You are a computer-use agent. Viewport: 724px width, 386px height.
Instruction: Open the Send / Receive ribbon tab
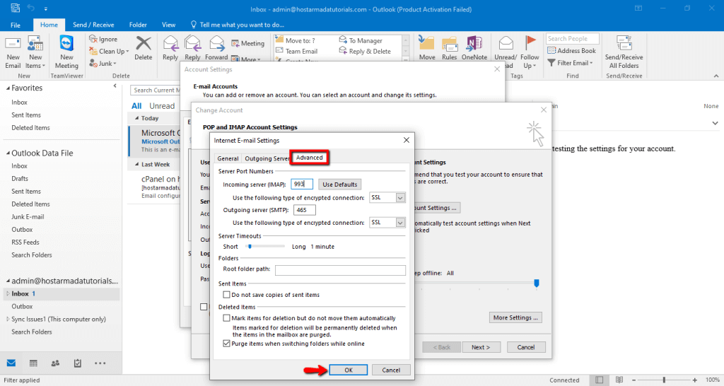point(93,25)
